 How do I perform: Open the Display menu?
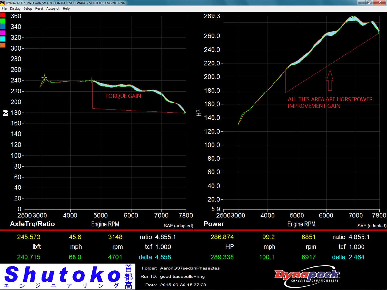pos(15,9)
